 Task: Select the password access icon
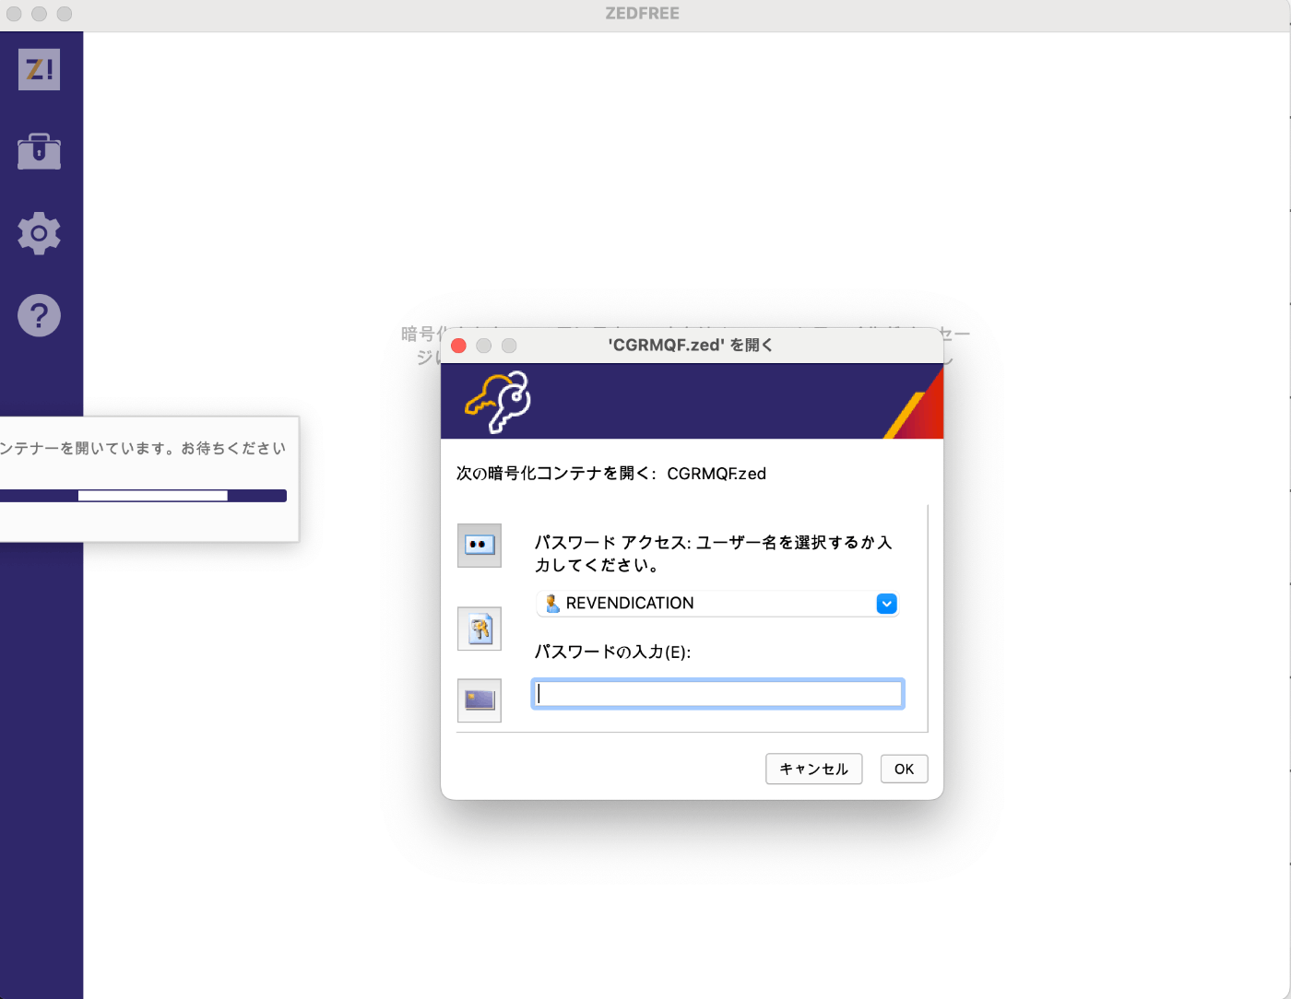click(480, 545)
